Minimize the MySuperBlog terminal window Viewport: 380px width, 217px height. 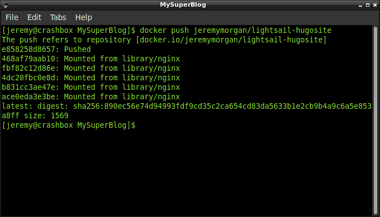click(x=360, y=5)
